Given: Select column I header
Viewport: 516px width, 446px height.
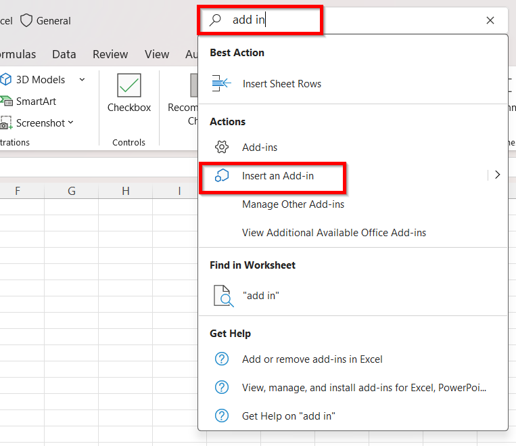Looking at the screenshot, I should click(179, 191).
